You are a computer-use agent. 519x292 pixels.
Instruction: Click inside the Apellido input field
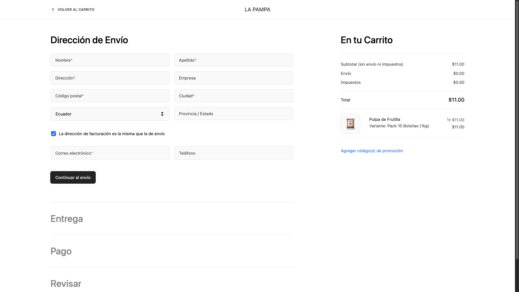[x=234, y=60]
